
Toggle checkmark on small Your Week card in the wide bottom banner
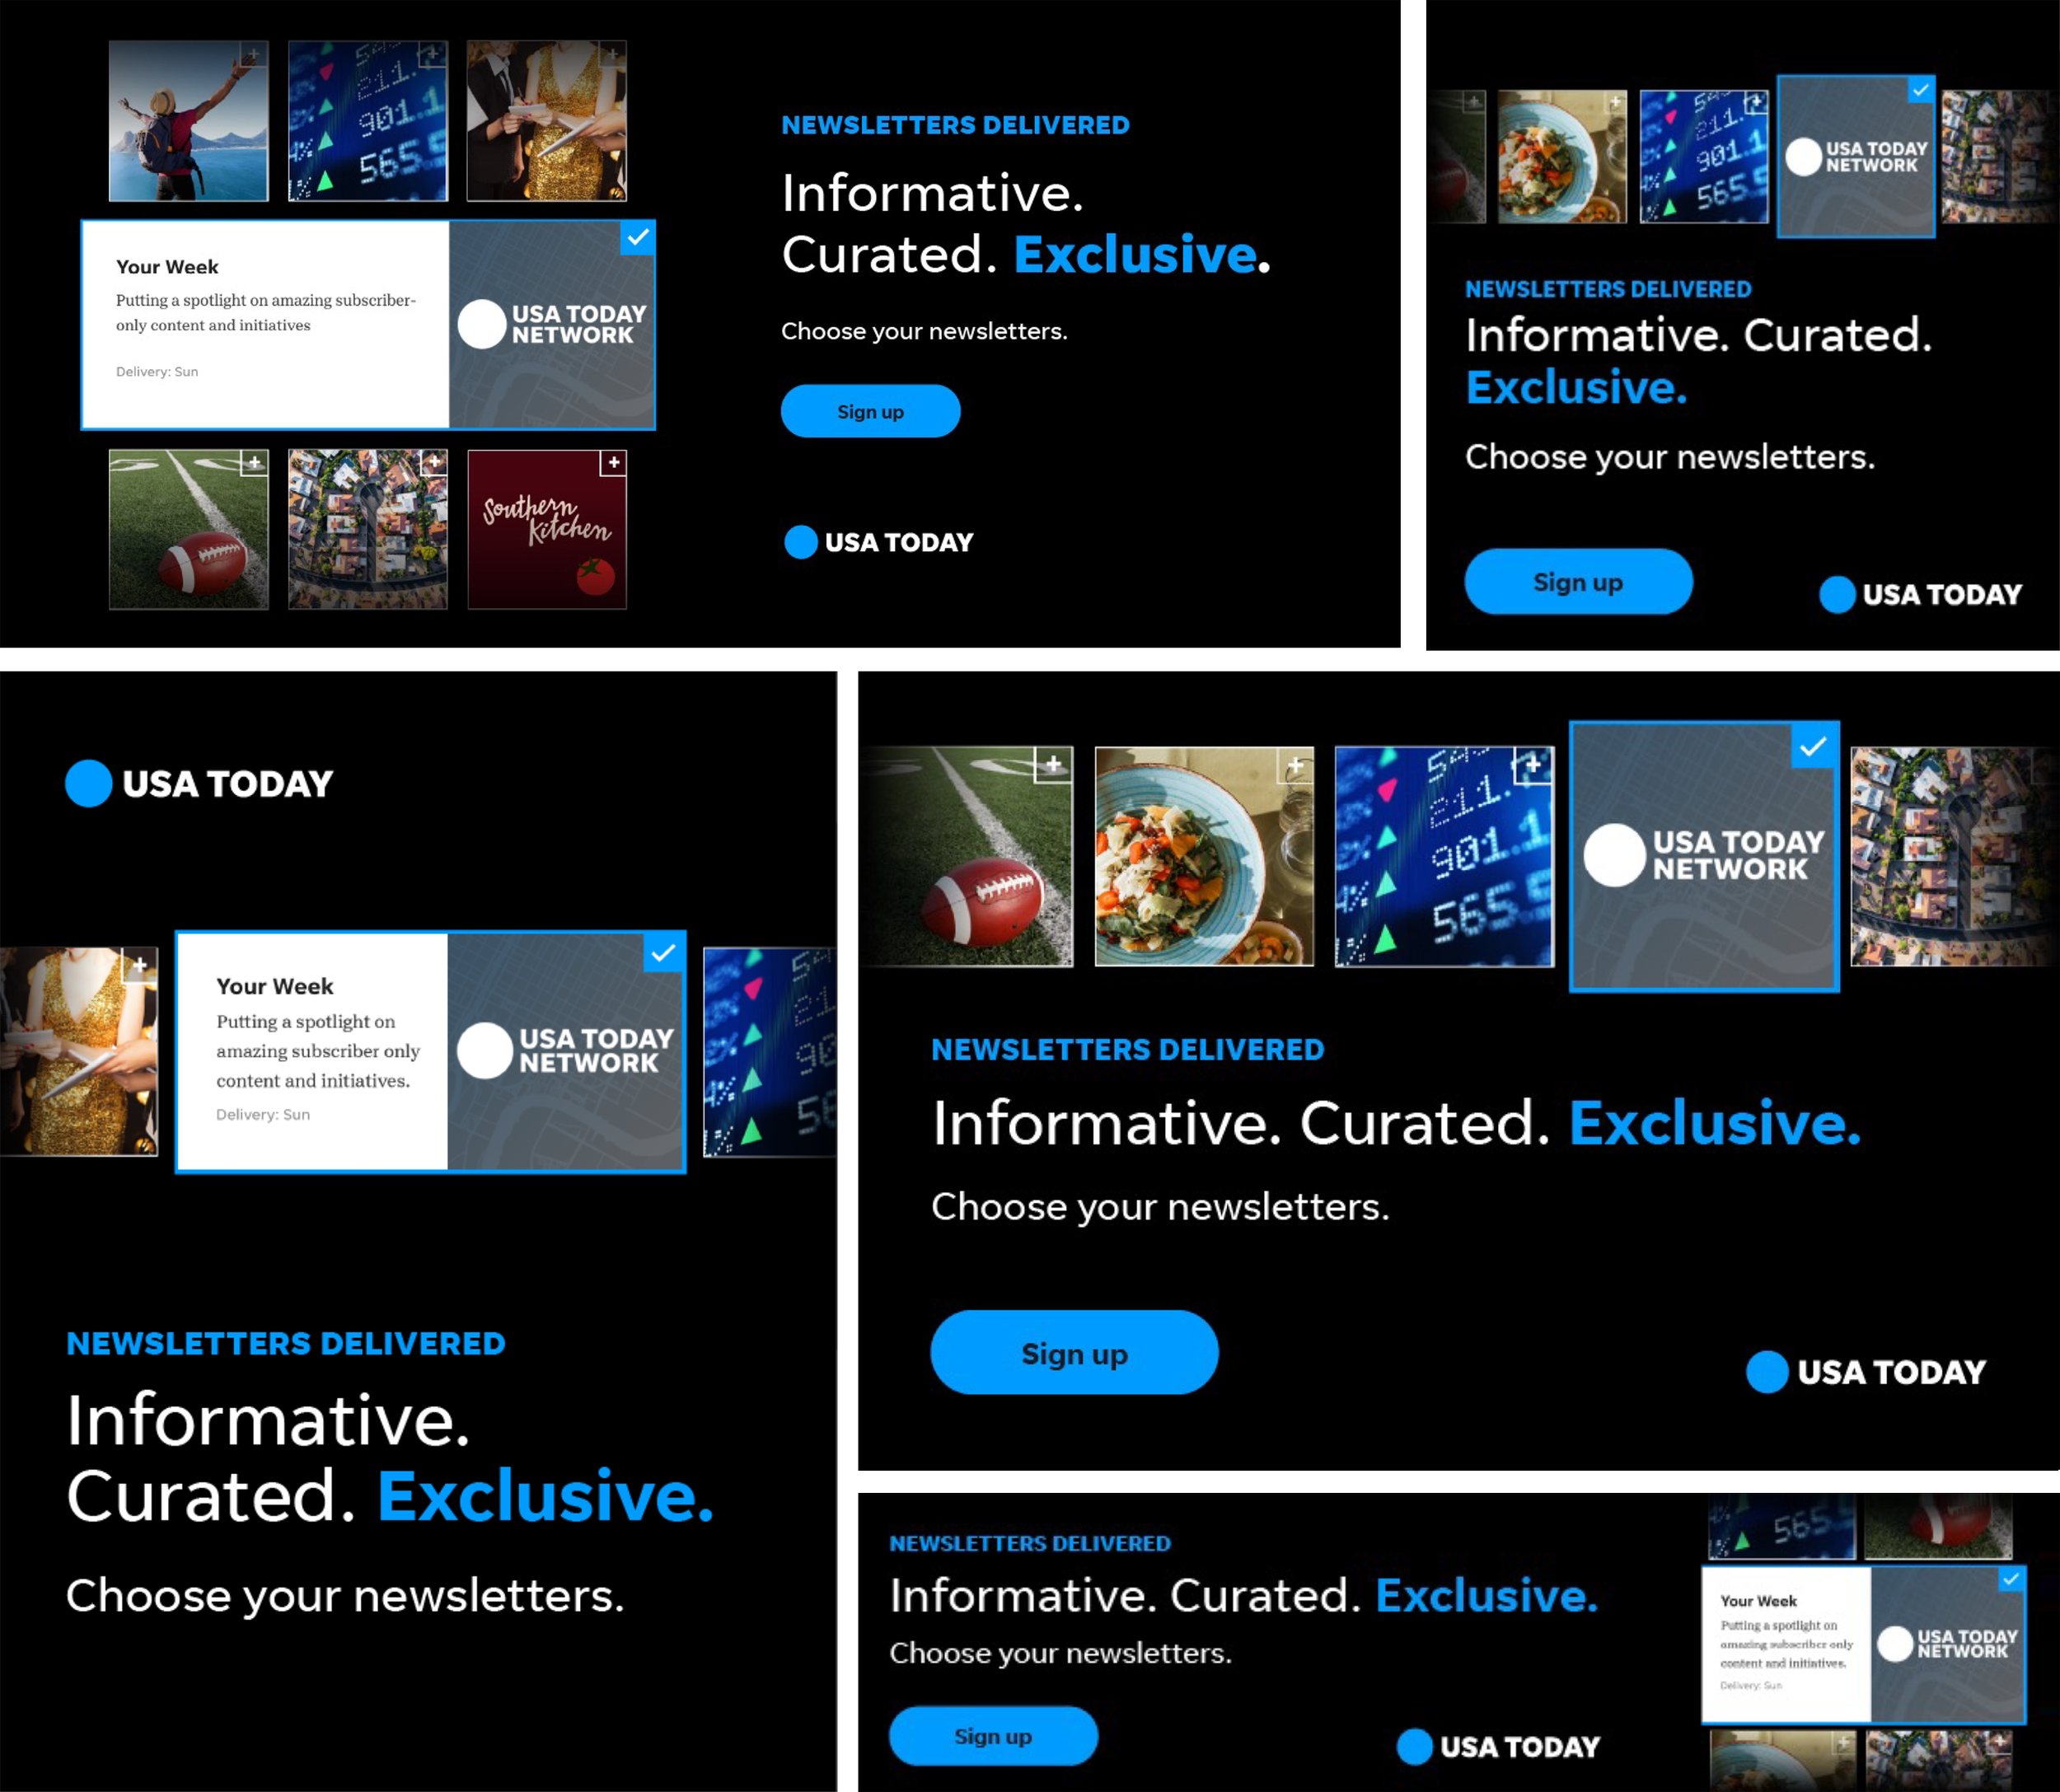2011,1579
